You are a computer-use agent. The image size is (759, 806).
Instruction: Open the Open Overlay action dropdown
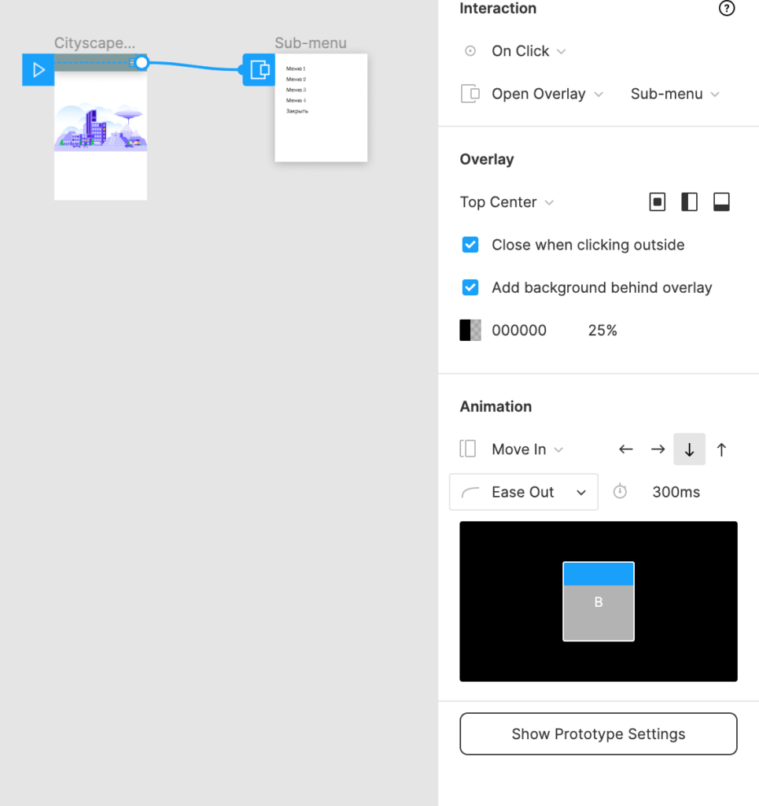[547, 94]
